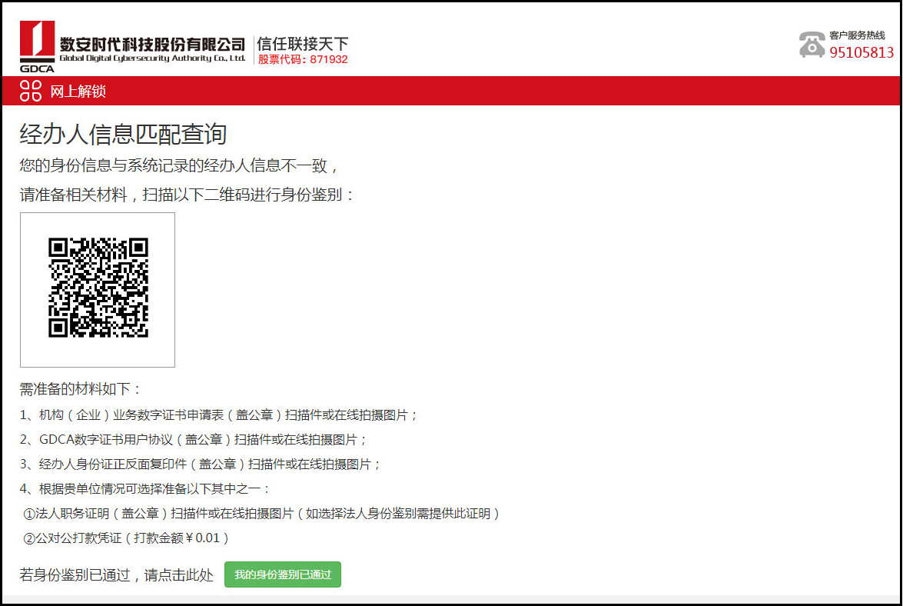Click hotline number 95105813
This screenshot has width=903, height=606.
point(862,52)
